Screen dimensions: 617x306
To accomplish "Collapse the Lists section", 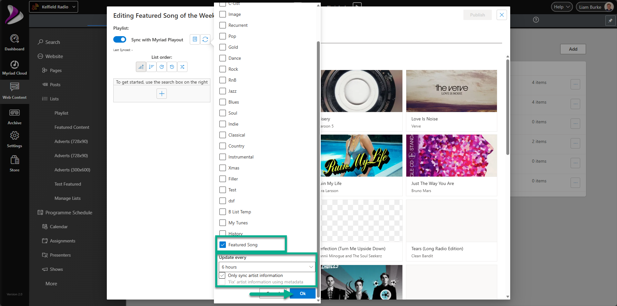I will pos(50,99).
